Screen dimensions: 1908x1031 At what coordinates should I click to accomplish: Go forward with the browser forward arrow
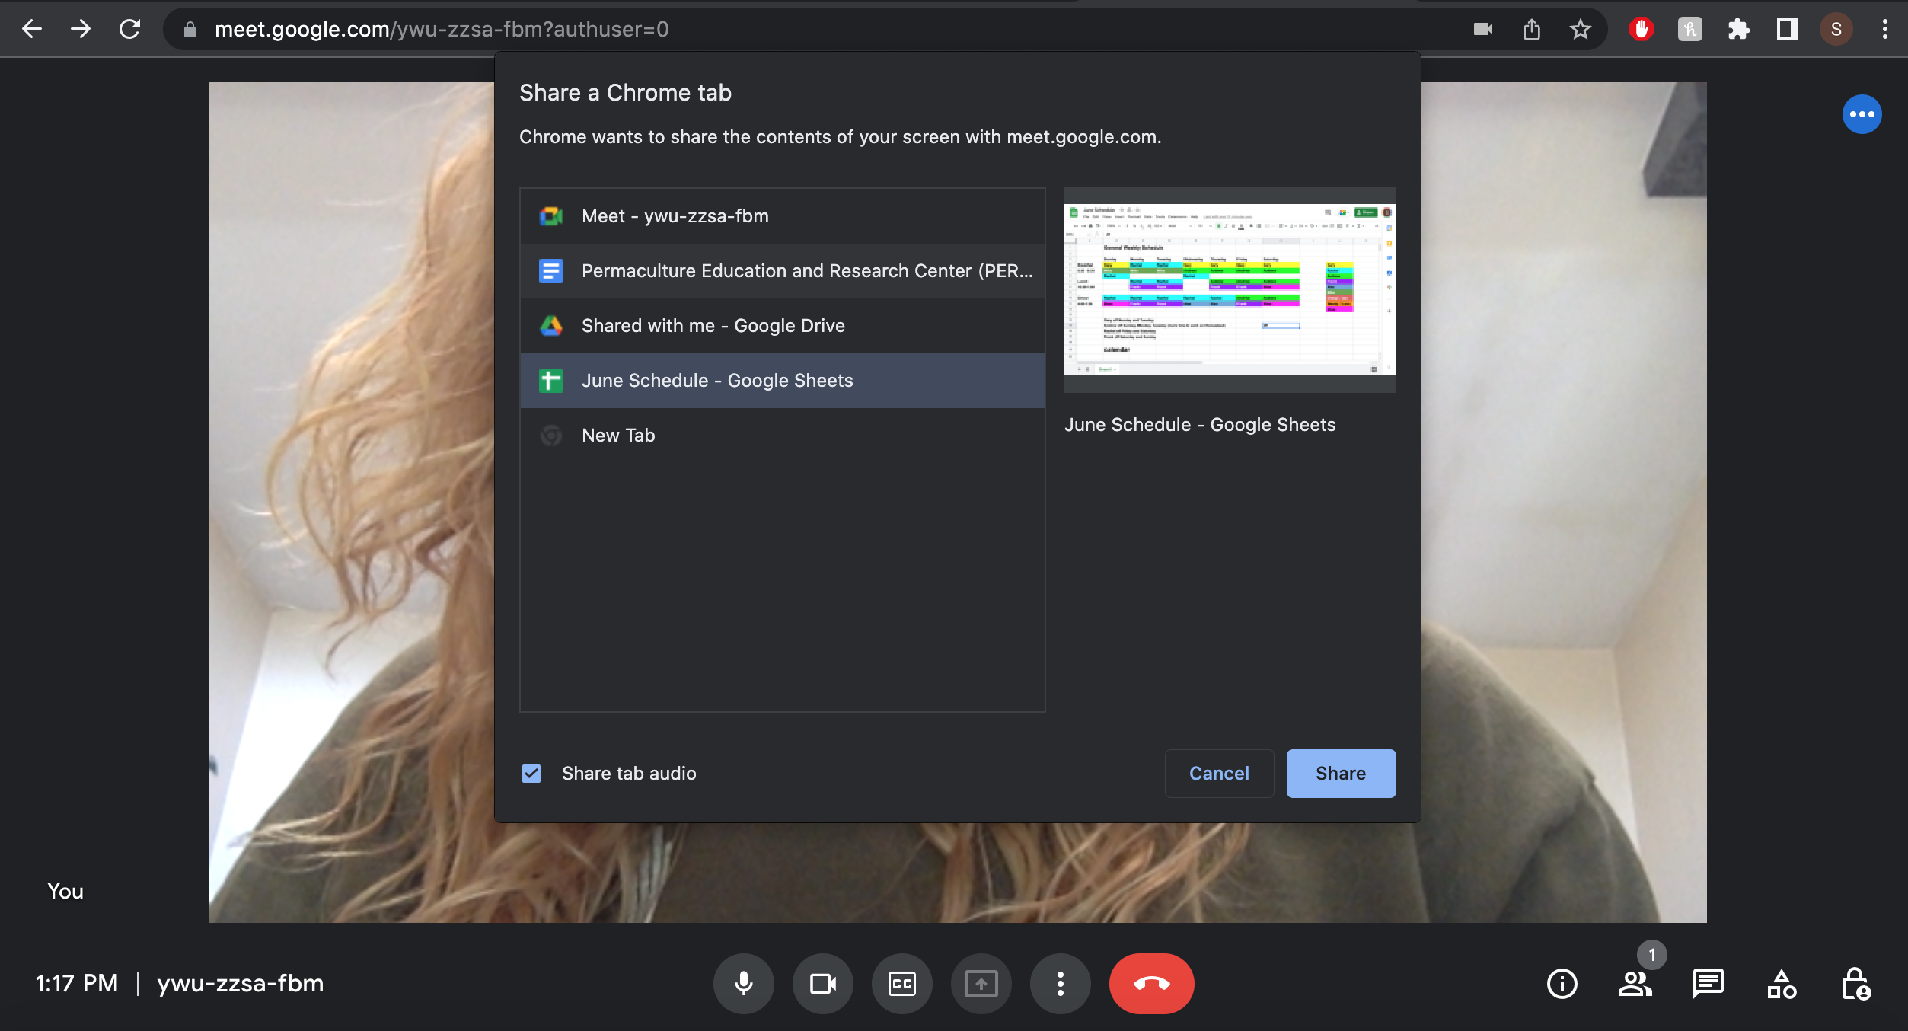pyautogui.click(x=80, y=29)
